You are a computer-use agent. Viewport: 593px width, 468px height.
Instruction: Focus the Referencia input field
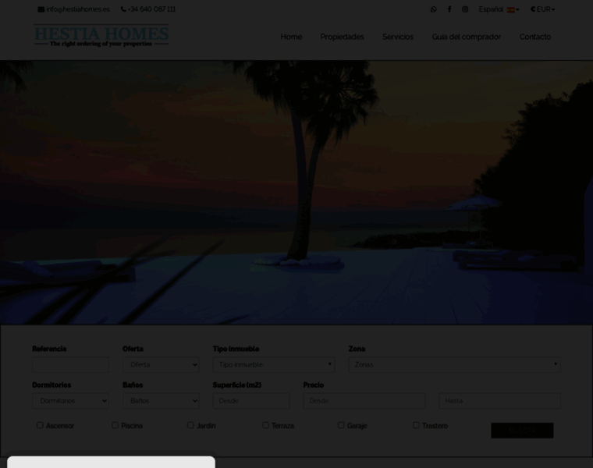(70, 365)
